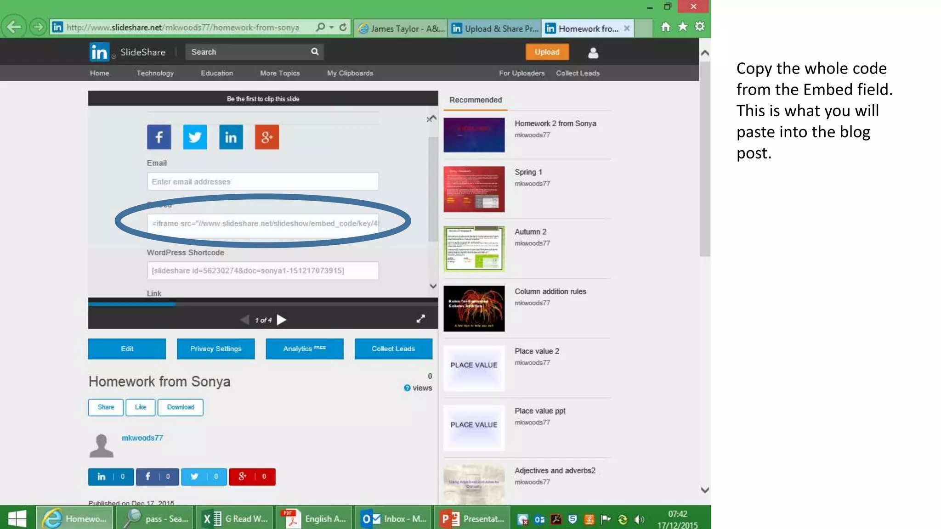The image size is (941, 529).
Task: Go to next slide with play arrow
Action: (282, 320)
